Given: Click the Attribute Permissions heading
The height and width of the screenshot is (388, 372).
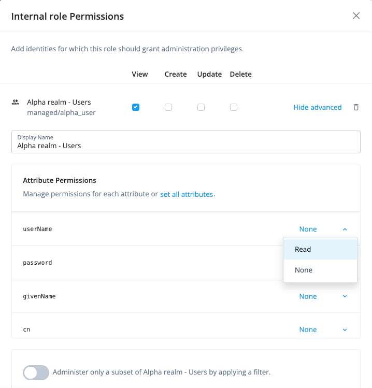Looking at the screenshot, I should pos(60,180).
